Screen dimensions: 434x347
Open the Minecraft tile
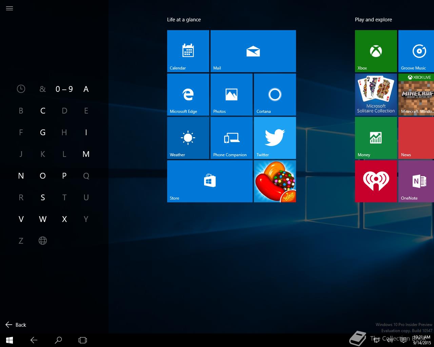pos(416,95)
